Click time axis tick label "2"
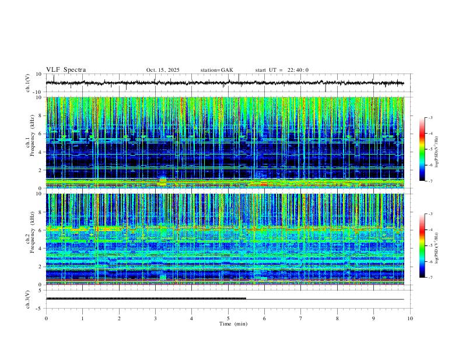The height and width of the screenshot is (357, 462). point(119,318)
